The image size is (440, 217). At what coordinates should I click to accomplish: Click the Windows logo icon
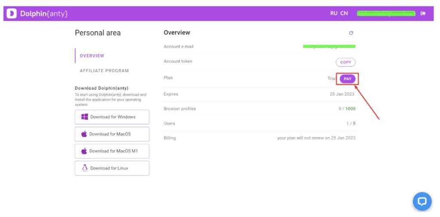pyautogui.click(x=85, y=117)
